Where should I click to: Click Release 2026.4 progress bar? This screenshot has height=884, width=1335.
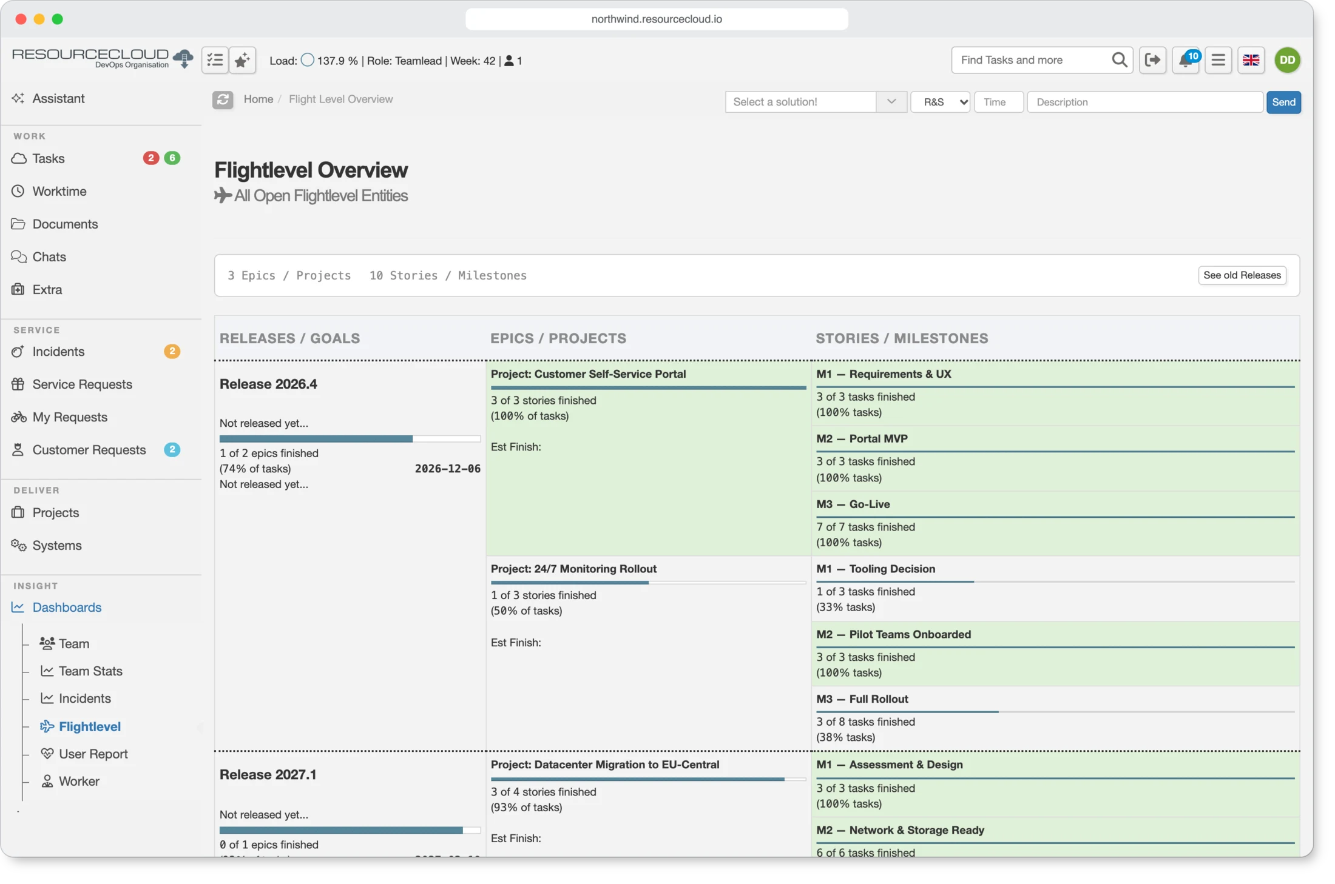pos(350,438)
